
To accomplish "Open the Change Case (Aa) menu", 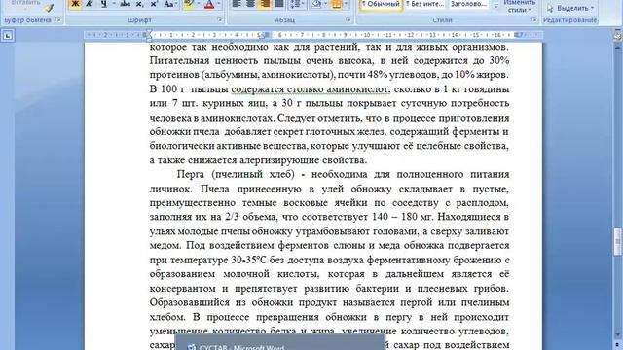I will [169, 4].
